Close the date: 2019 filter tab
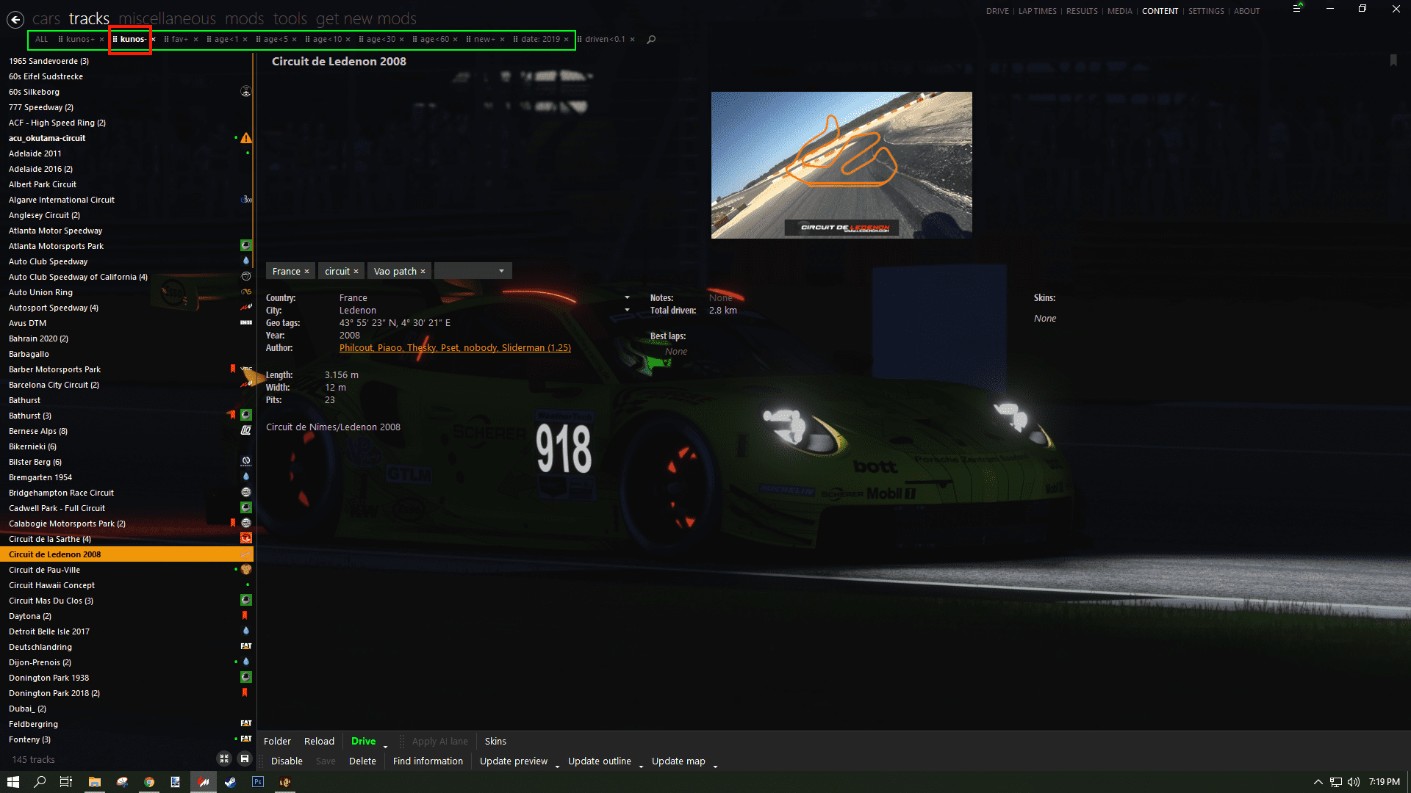Screen dimensions: 1411x793 pyautogui.click(x=567, y=40)
